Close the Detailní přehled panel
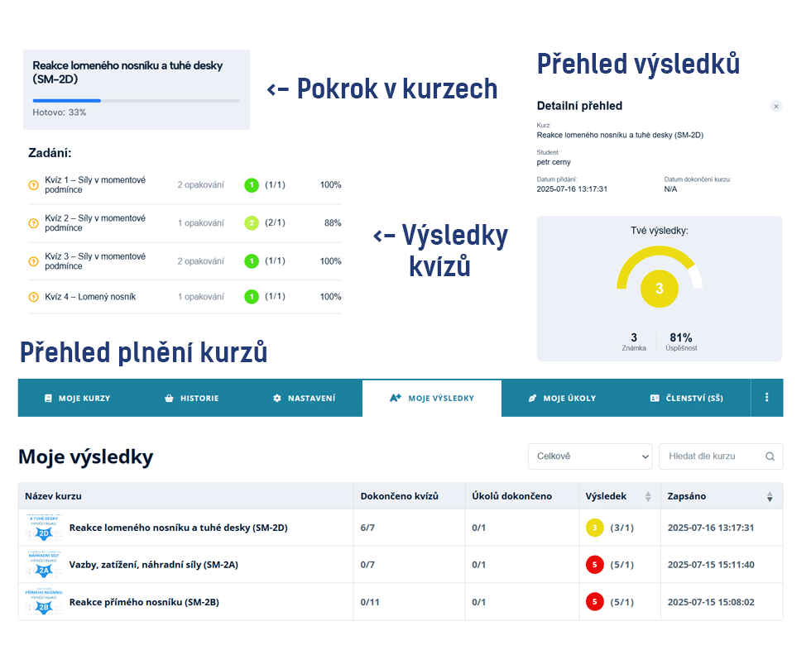This screenshot has width=811, height=645. click(x=776, y=107)
